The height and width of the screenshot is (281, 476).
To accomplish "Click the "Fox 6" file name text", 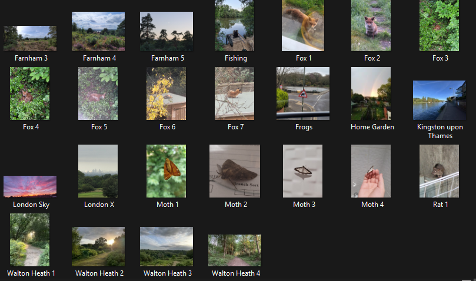I will click(168, 127).
